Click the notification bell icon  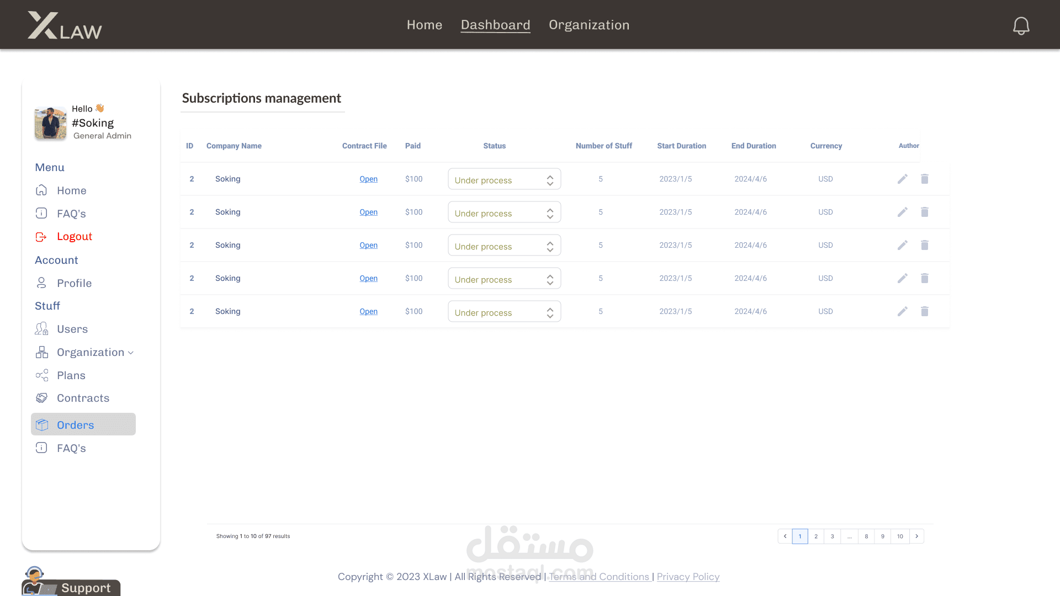coord(1021,25)
